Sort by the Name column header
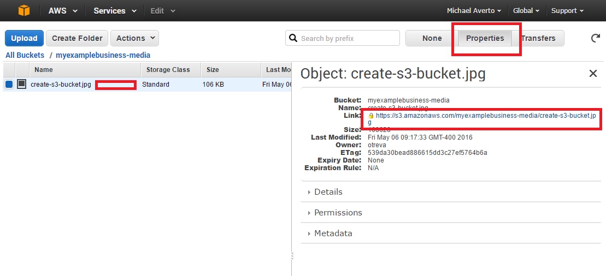This screenshot has width=606, height=276. (x=85, y=70)
